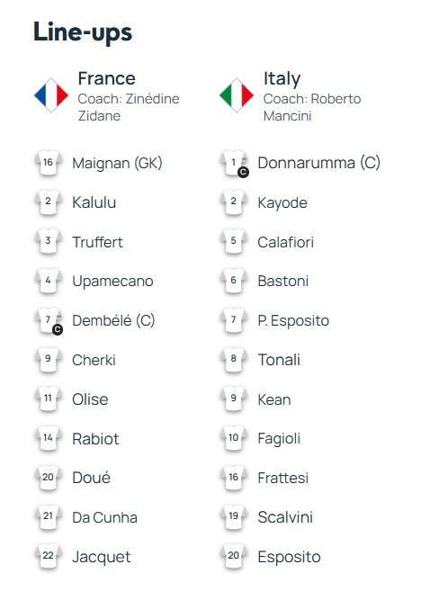
Task: Click the Line-ups section heading
Action: point(83,32)
